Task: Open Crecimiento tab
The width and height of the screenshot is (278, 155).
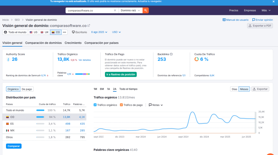Action: pyautogui.click(x=73, y=43)
